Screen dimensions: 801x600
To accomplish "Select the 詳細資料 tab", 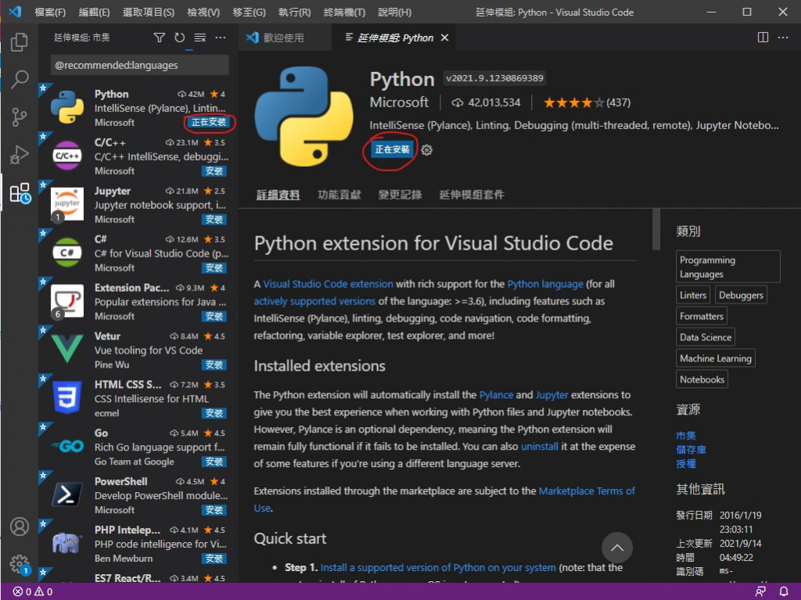I will (278, 195).
